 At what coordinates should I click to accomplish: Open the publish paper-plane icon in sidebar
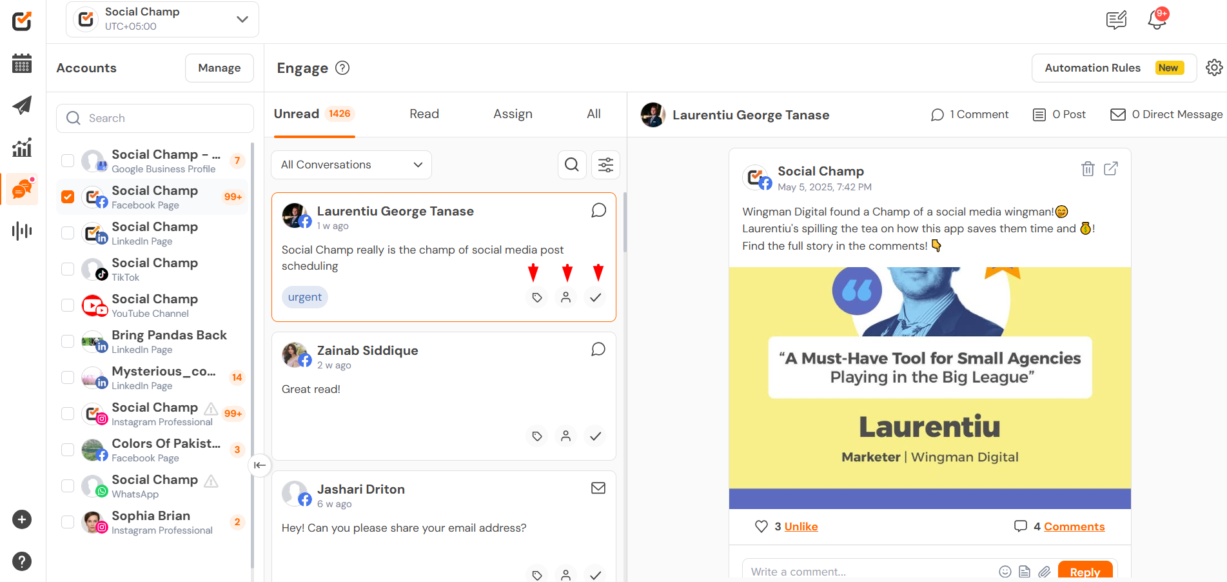(22, 105)
